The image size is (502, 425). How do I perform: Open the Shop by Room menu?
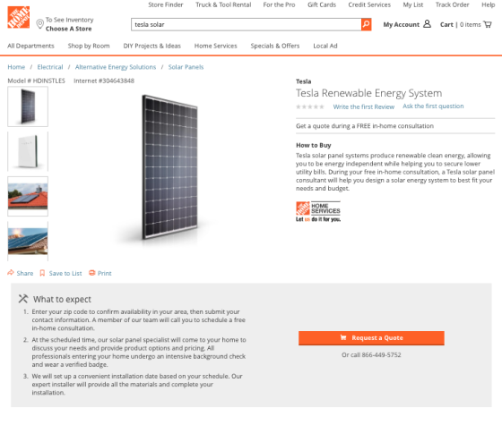pyautogui.click(x=89, y=46)
